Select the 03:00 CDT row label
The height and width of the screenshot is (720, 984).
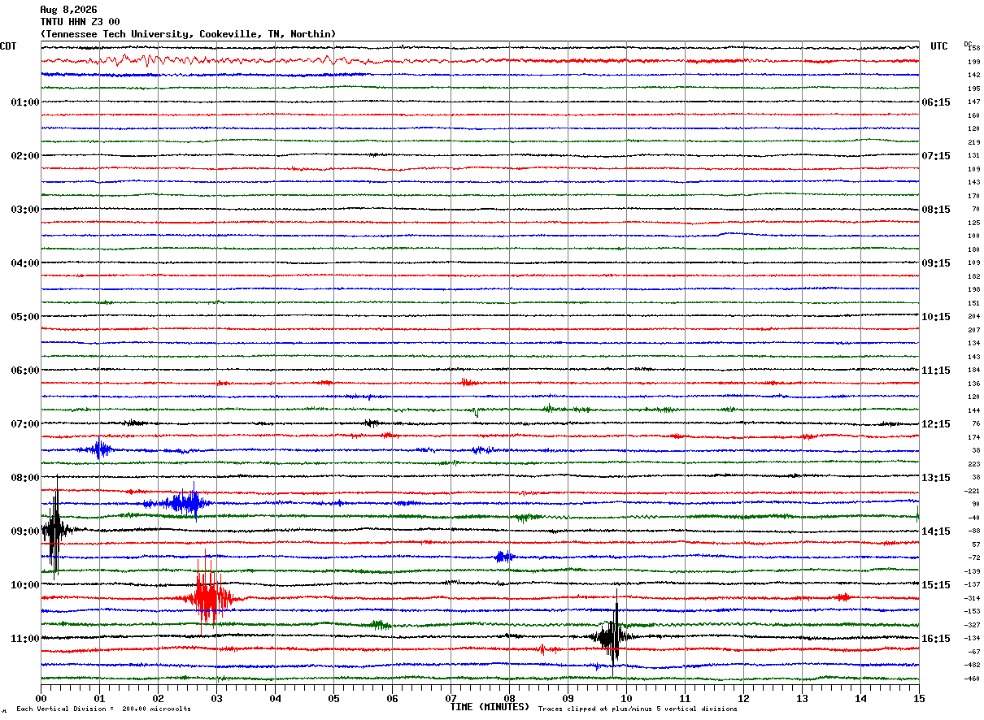(x=25, y=210)
